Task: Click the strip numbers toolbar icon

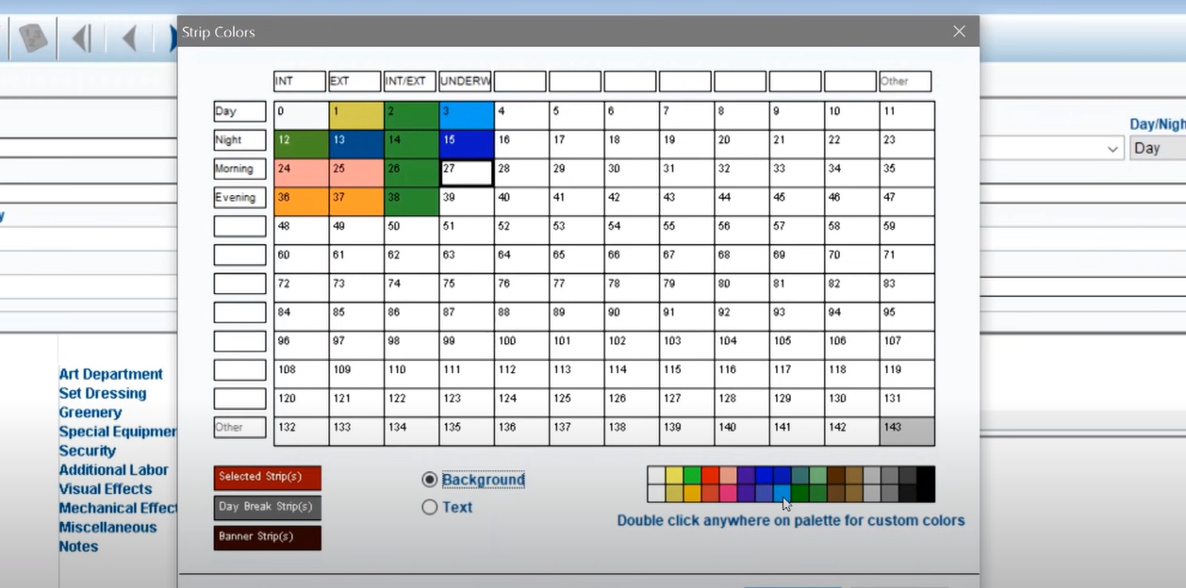Action: [33, 38]
